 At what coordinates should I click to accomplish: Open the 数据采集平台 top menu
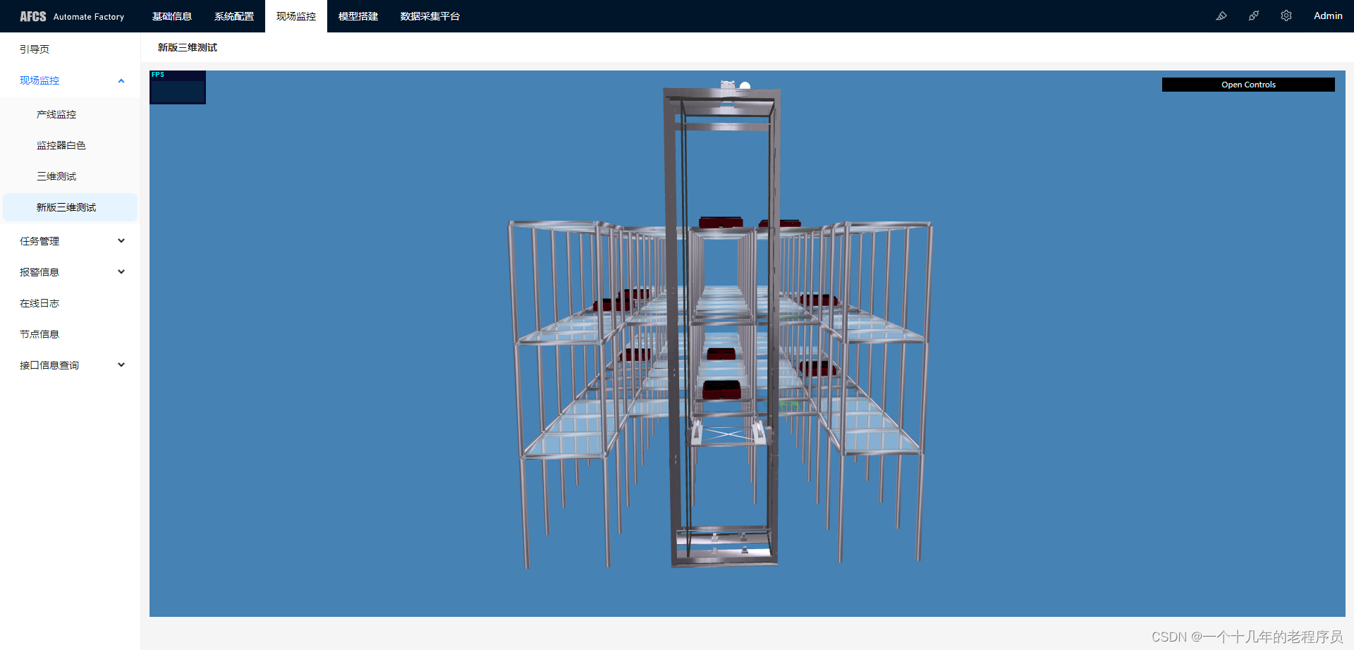pos(430,16)
